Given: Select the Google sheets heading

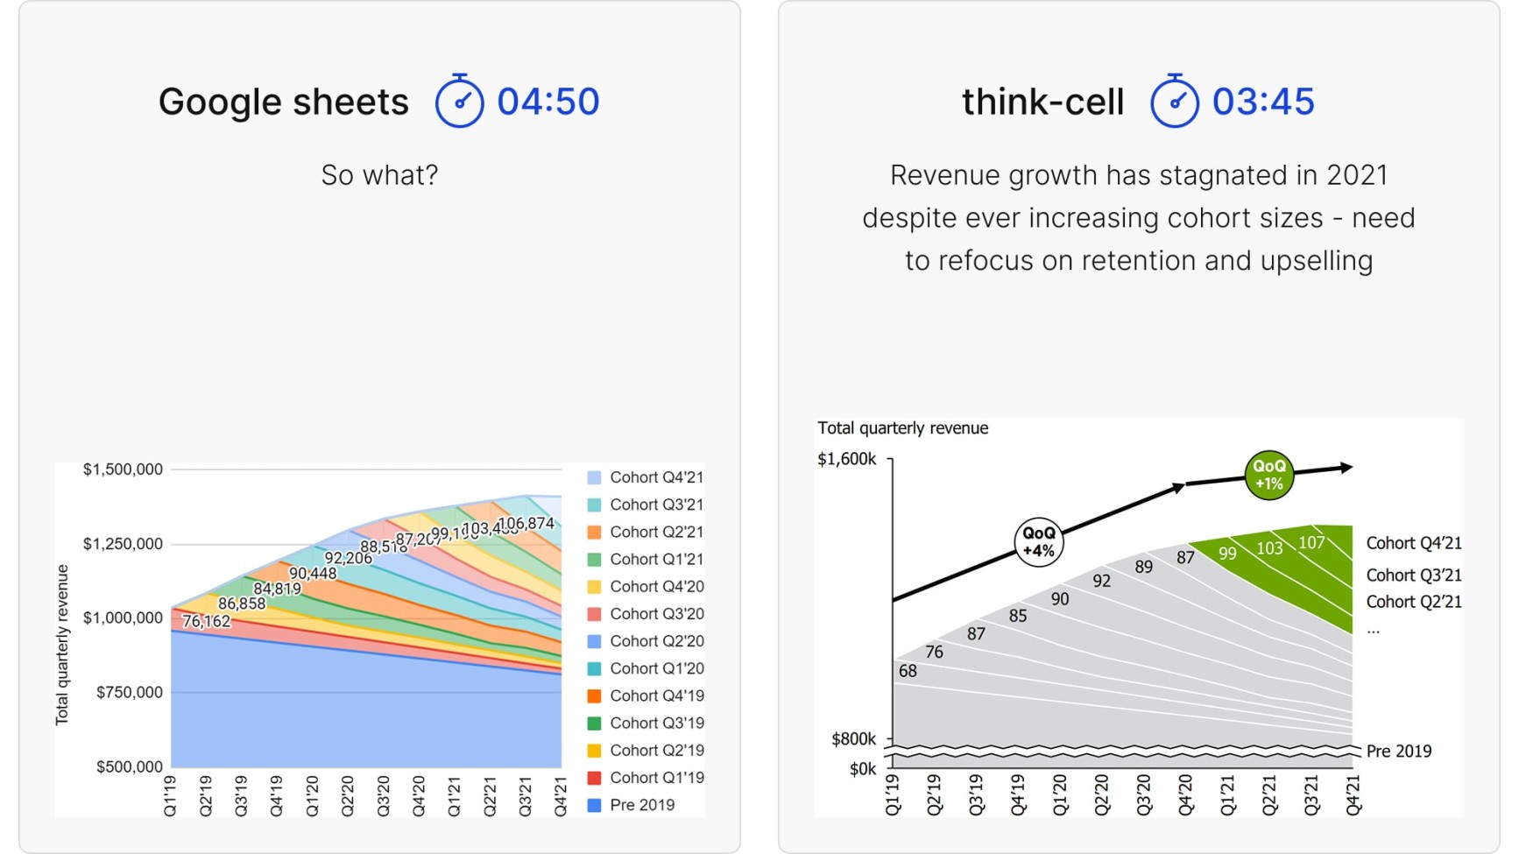Looking at the screenshot, I should [284, 102].
